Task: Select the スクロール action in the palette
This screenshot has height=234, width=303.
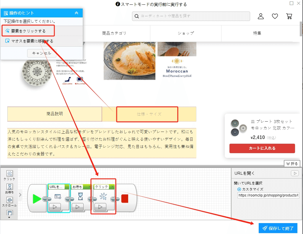Action: pos(9,202)
